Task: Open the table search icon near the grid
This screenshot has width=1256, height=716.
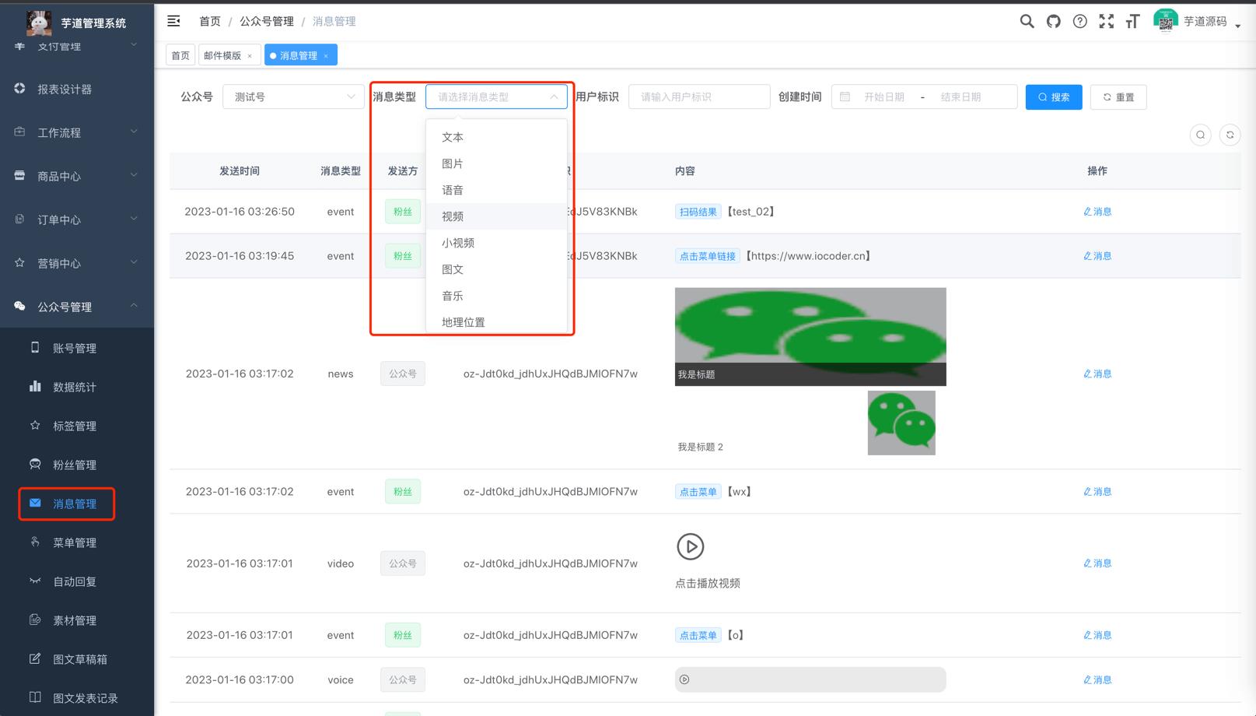Action: pos(1200,135)
